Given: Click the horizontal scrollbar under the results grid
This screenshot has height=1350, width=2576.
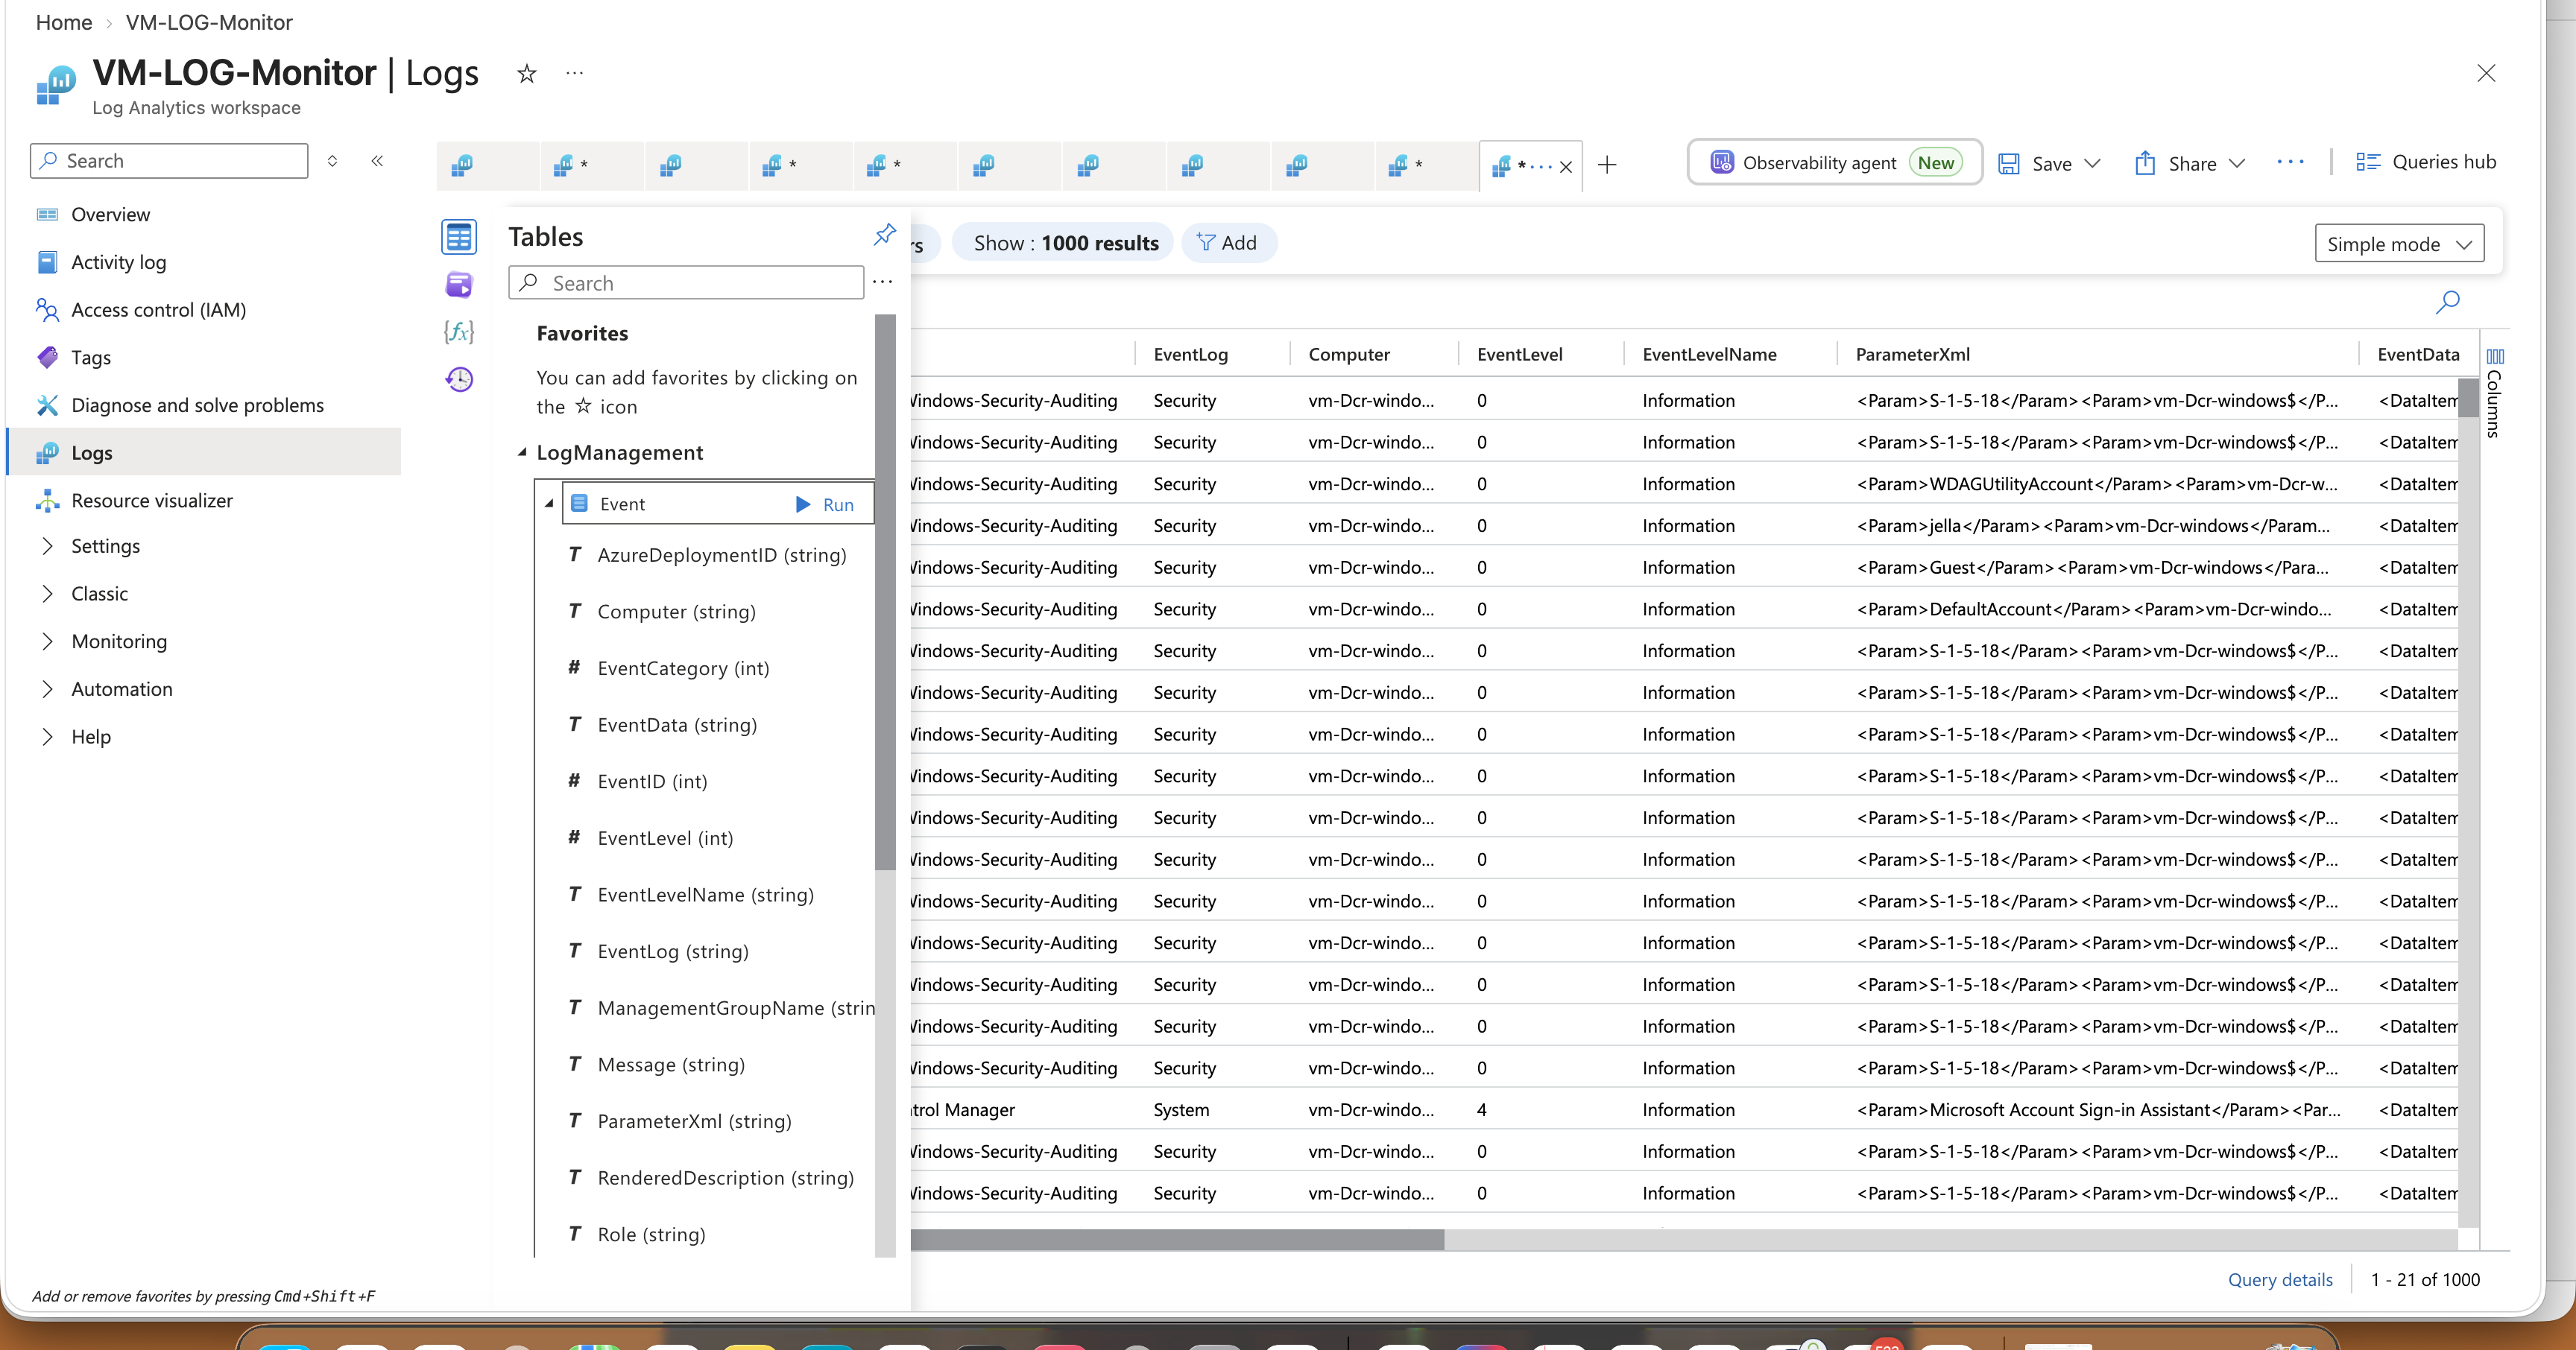Looking at the screenshot, I should (x=1177, y=1239).
